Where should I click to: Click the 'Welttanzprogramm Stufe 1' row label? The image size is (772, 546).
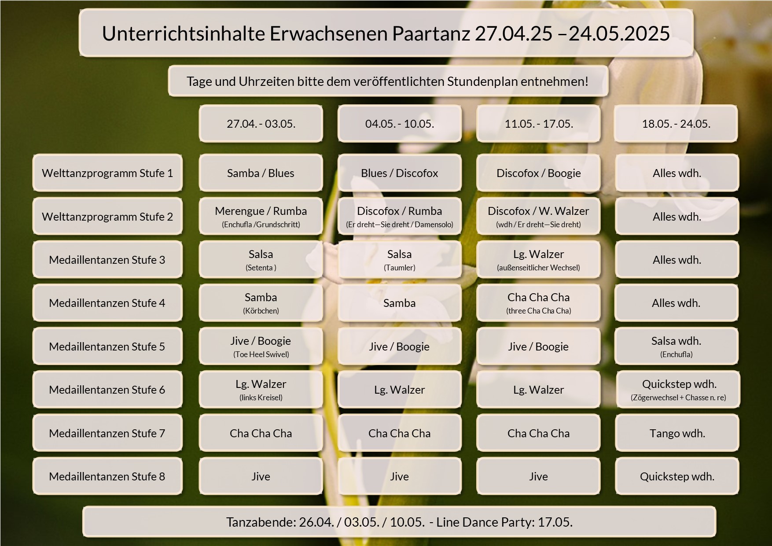[x=107, y=173]
